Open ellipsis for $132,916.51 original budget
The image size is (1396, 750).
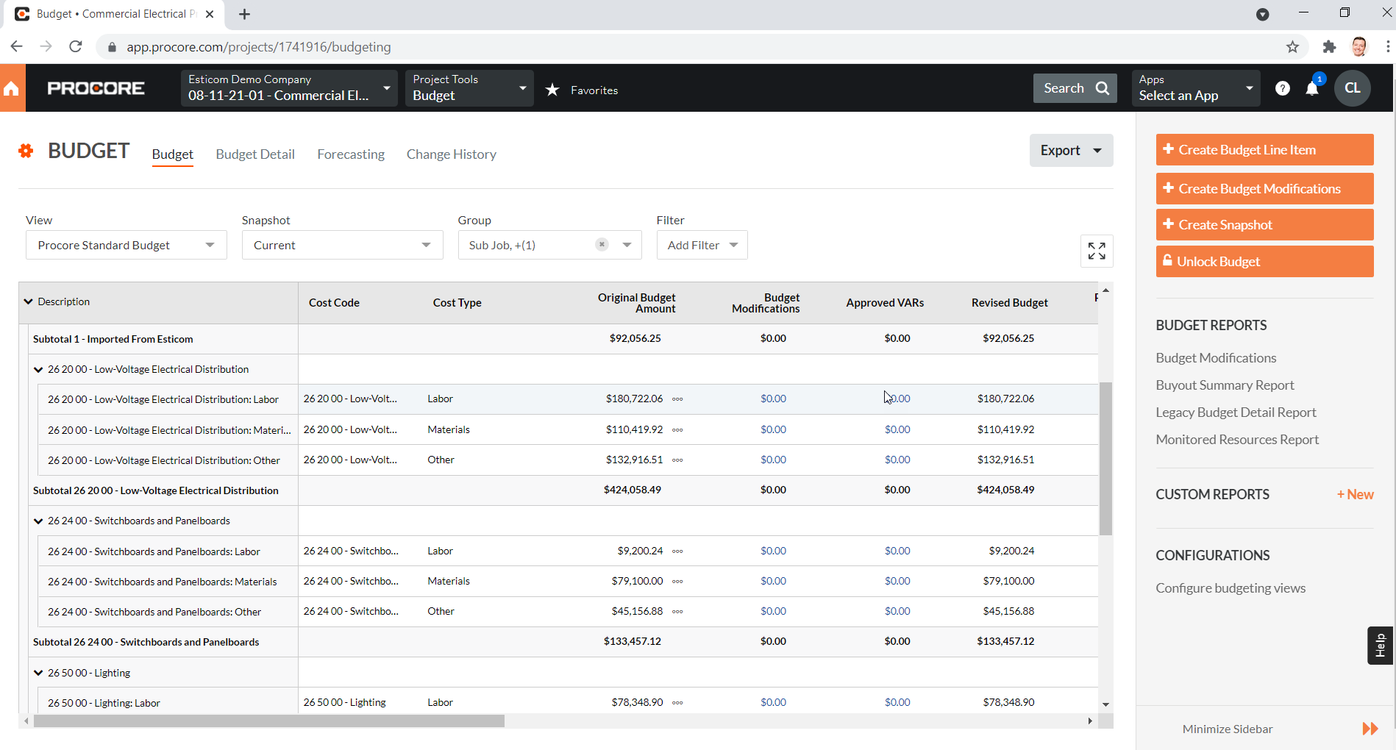coord(677,460)
